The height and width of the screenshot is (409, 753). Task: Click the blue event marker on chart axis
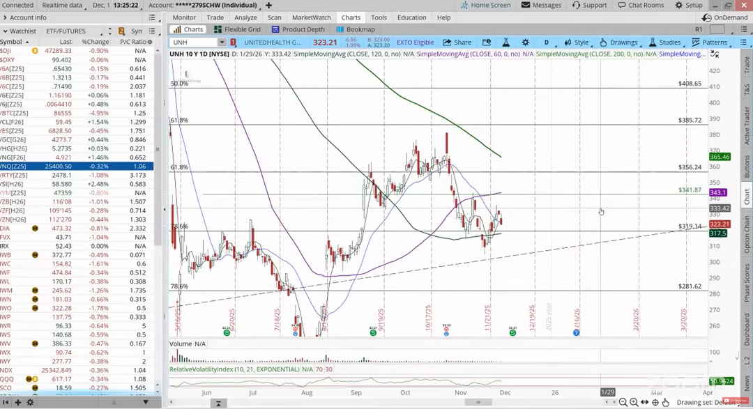click(577, 332)
